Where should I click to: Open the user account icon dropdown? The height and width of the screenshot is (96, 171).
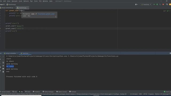click(x=136, y=5)
